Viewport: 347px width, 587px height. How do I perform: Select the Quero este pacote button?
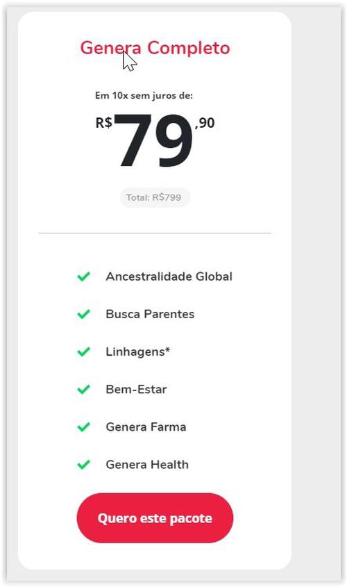point(155,518)
